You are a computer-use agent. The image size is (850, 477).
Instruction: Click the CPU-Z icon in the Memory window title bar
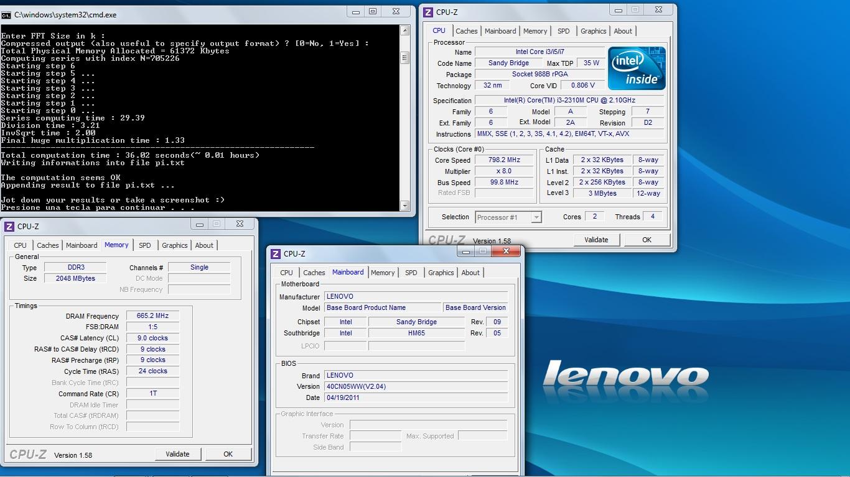[x=9, y=226]
